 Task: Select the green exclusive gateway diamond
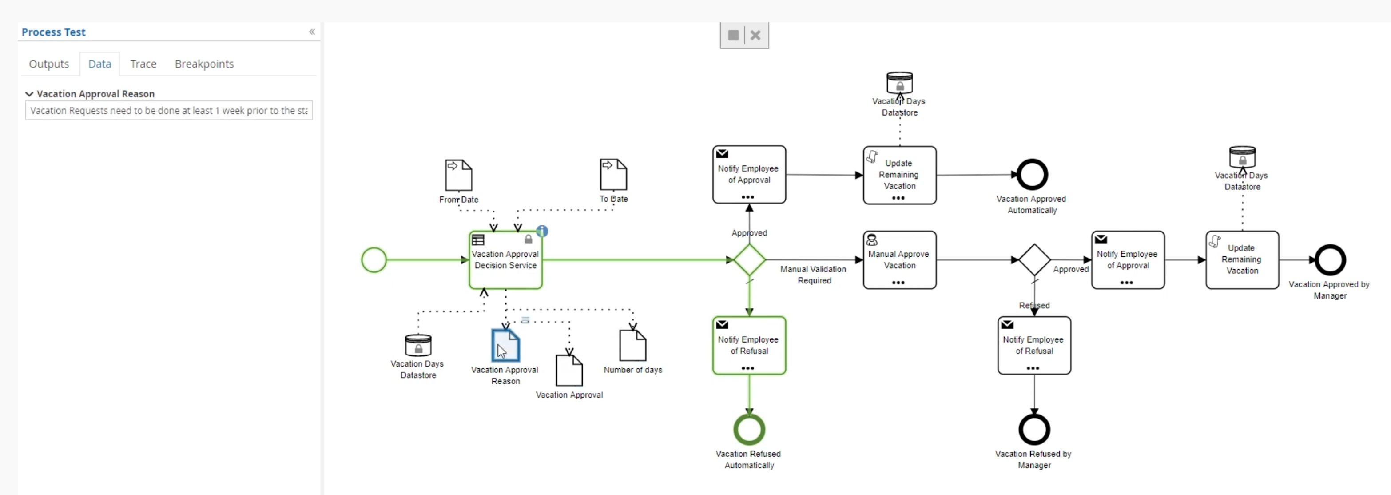tap(749, 260)
